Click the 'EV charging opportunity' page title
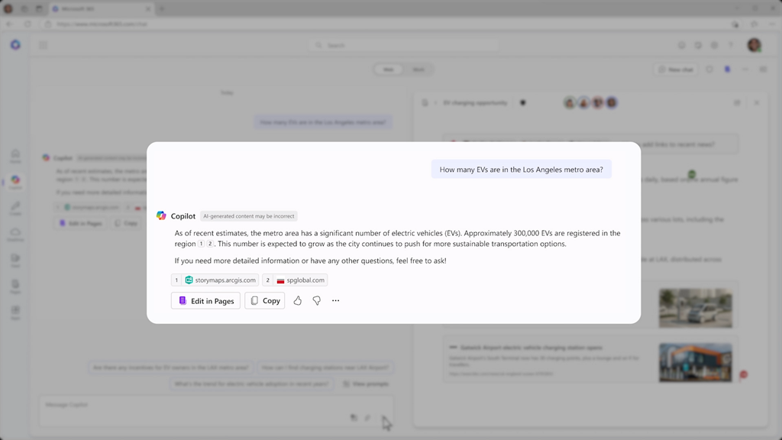 click(x=475, y=103)
